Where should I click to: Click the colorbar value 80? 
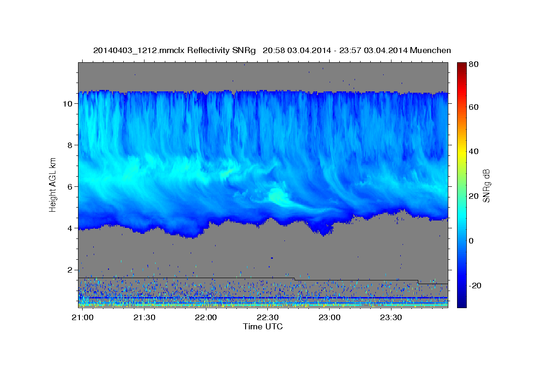coord(473,64)
